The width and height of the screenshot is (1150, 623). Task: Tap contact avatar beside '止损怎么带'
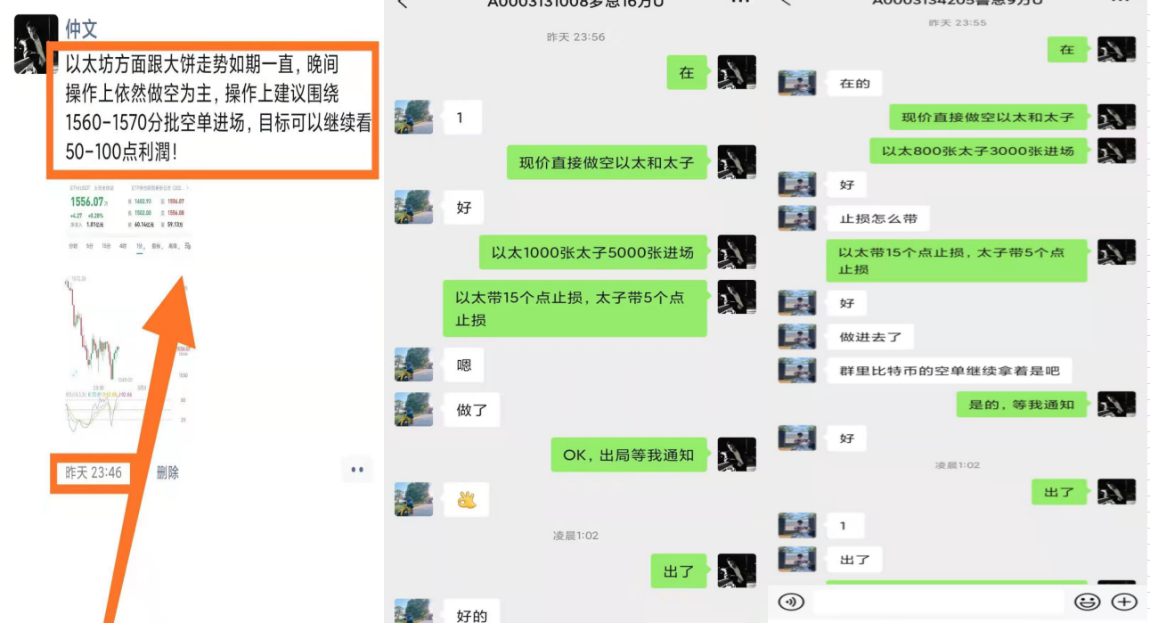(x=796, y=218)
